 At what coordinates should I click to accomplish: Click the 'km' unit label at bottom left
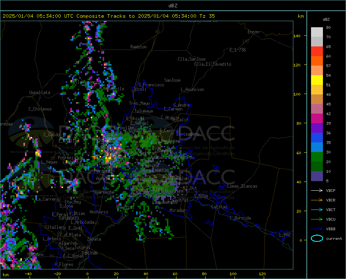5,275
